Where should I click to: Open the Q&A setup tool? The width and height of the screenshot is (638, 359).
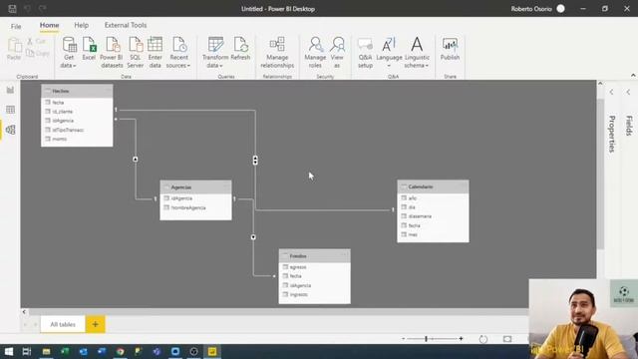point(366,52)
